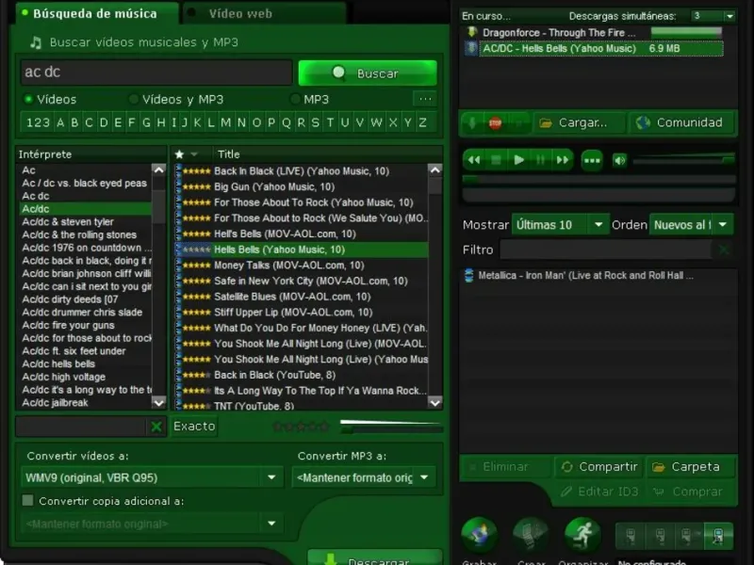Click the music note icon by Buscar vídeos

coord(36,42)
